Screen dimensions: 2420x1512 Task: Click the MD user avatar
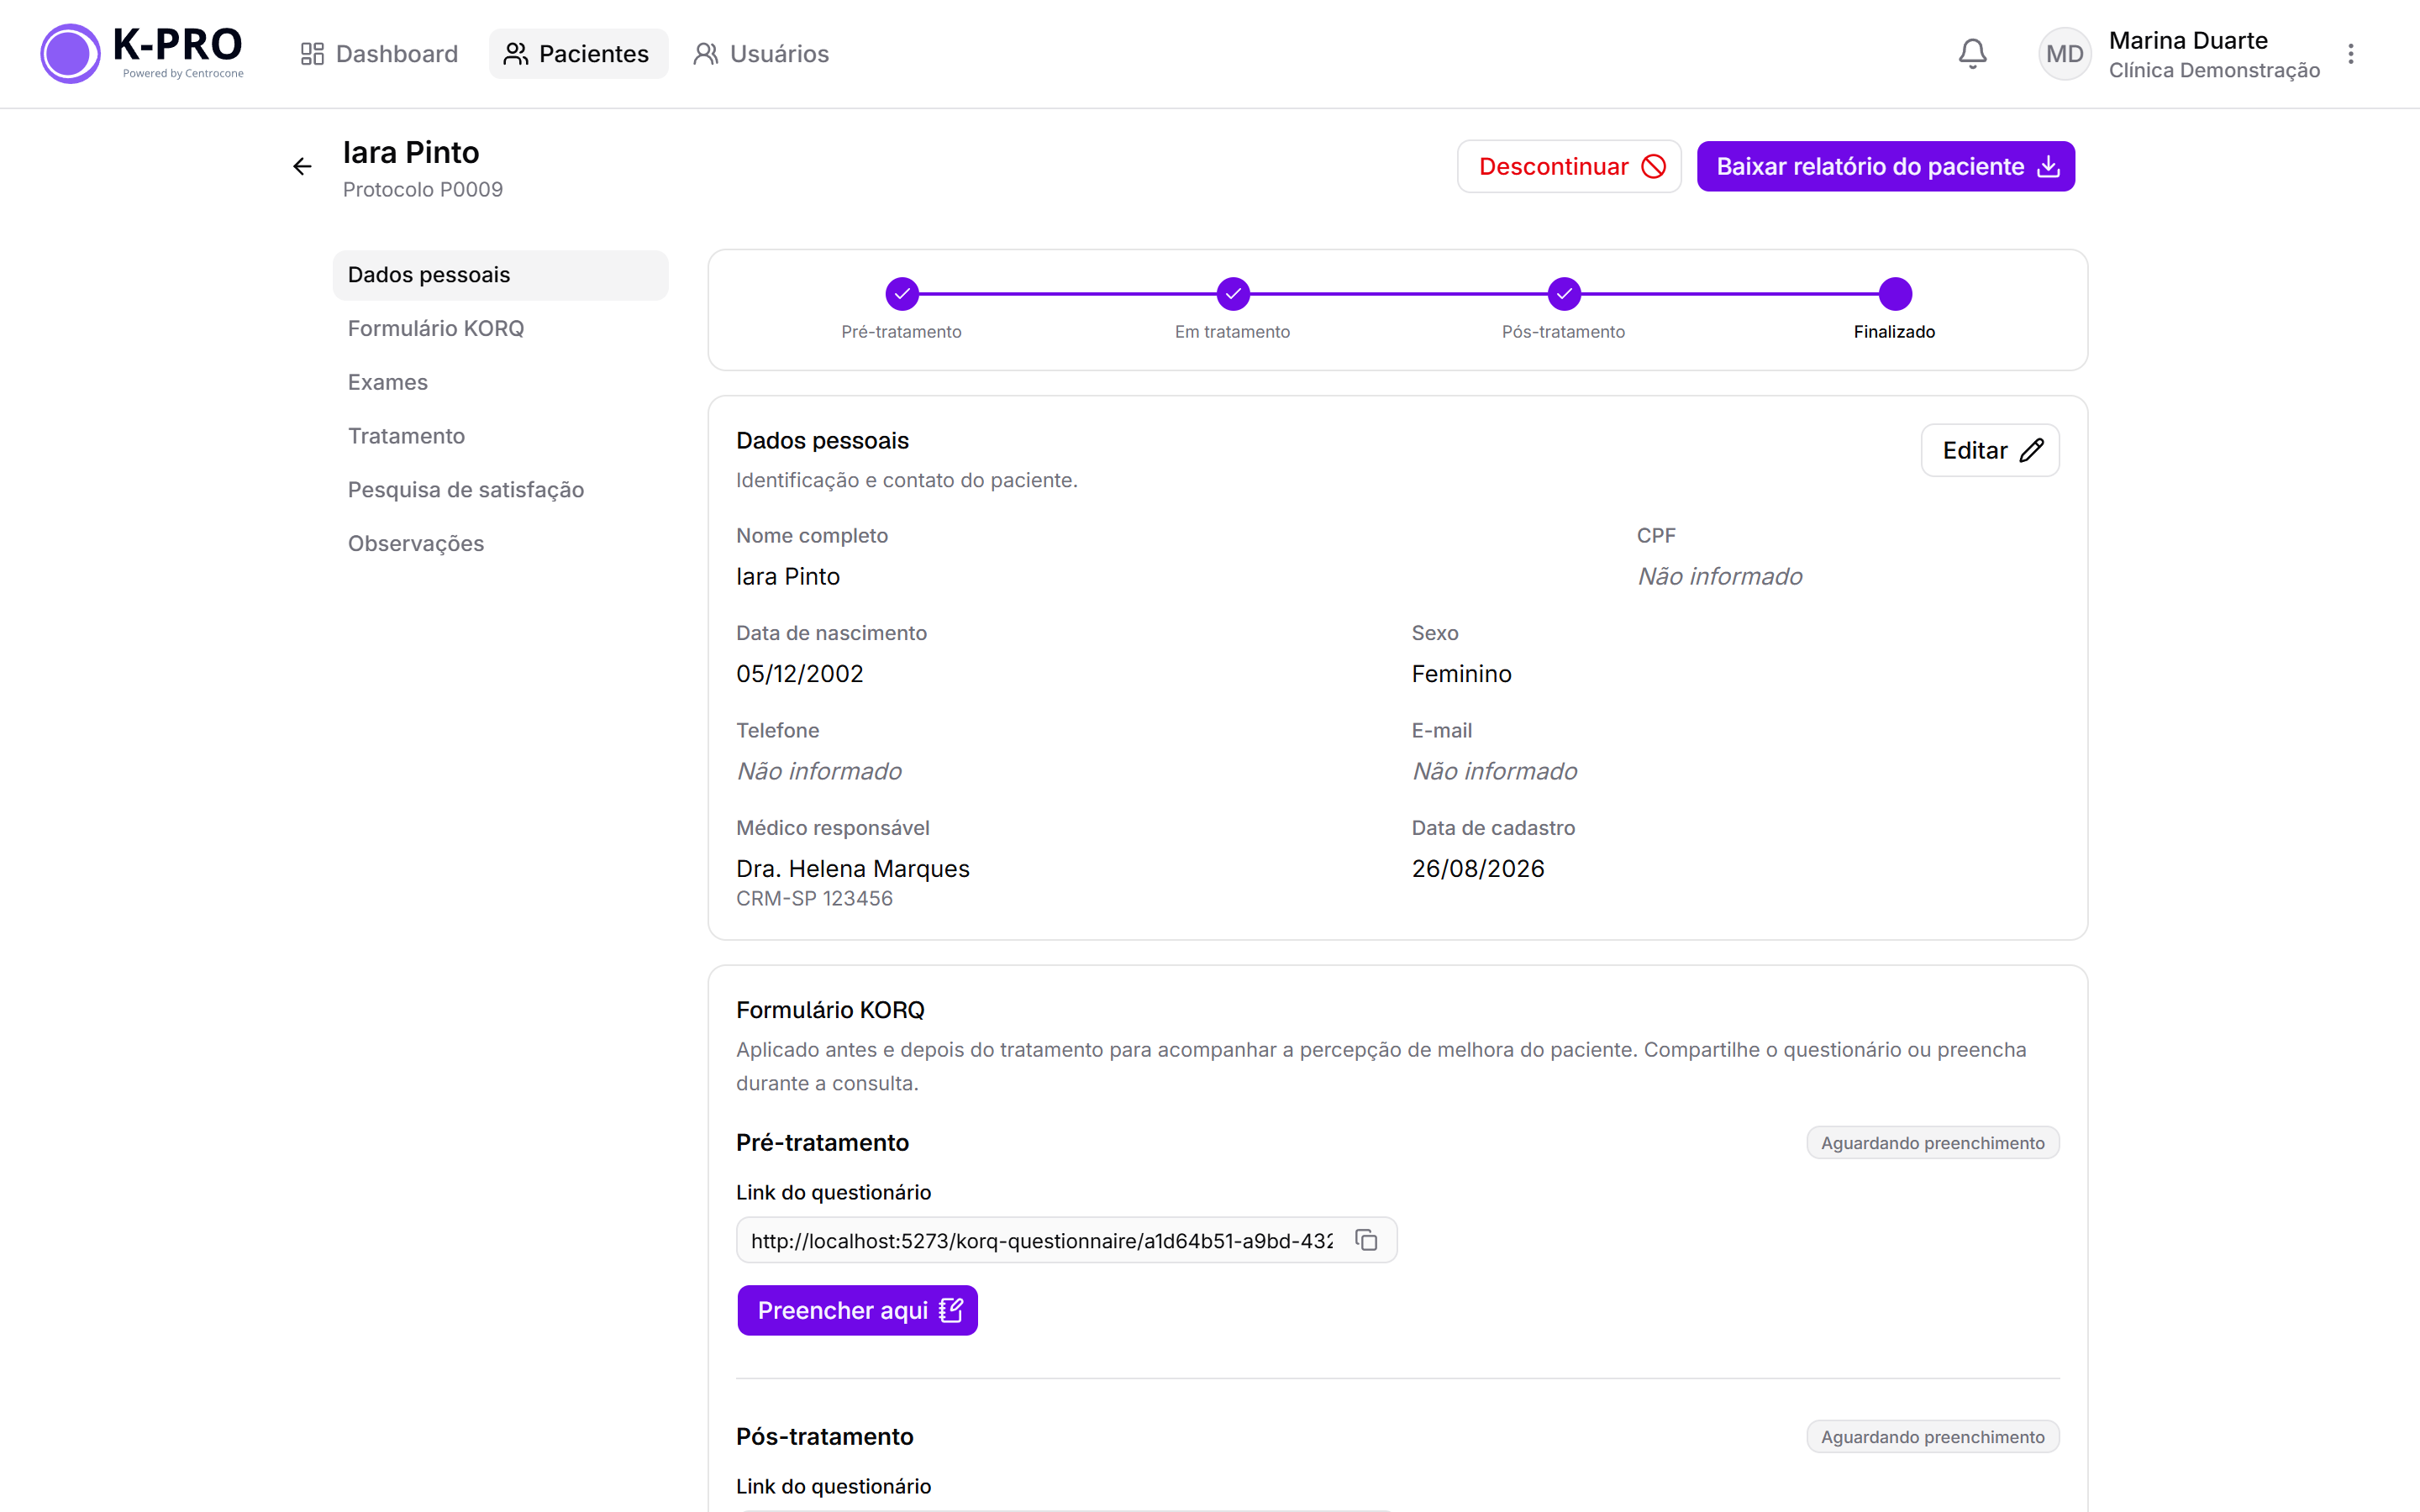(2064, 54)
